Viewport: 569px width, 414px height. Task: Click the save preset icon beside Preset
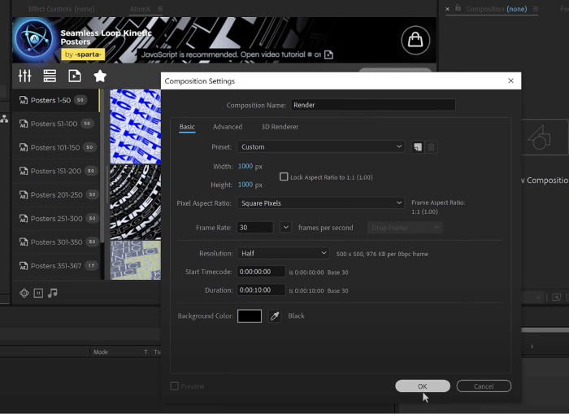click(417, 147)
